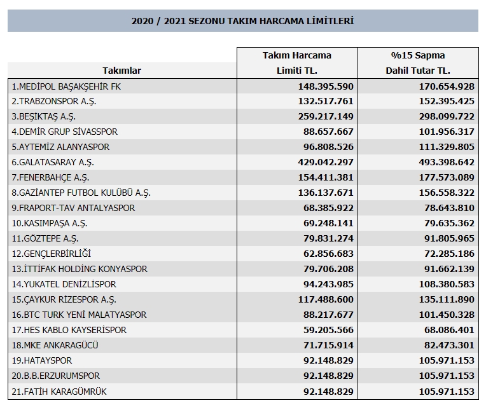Click the title '2020 / 2021 SEZONU TAKIM HARCAMA LİMİTLERİ'
Screen dimensions: 486x417
(242, 21)
